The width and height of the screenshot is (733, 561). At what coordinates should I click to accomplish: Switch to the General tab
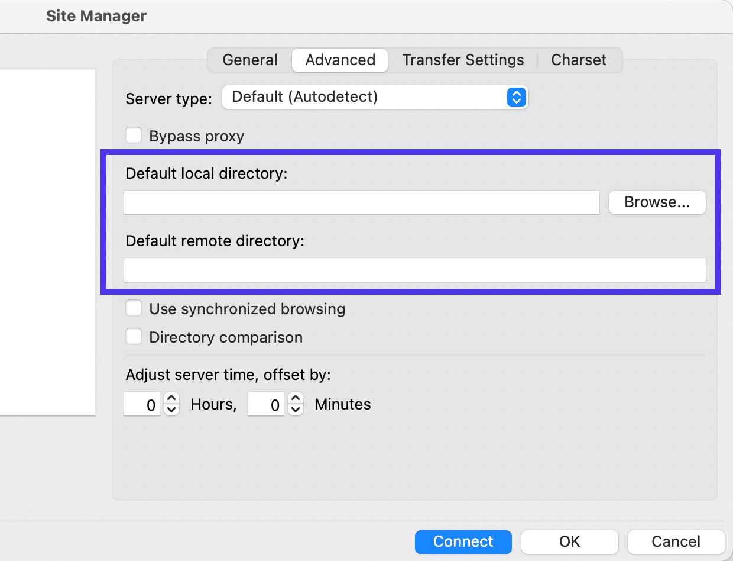click(249, 60)
